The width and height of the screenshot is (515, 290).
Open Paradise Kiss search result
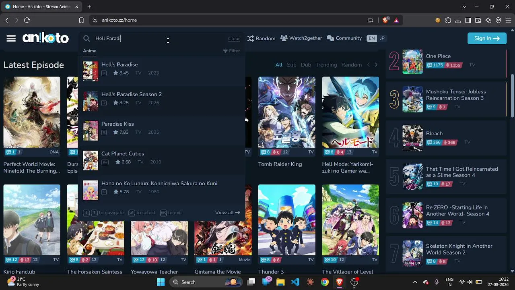[161, 130]
